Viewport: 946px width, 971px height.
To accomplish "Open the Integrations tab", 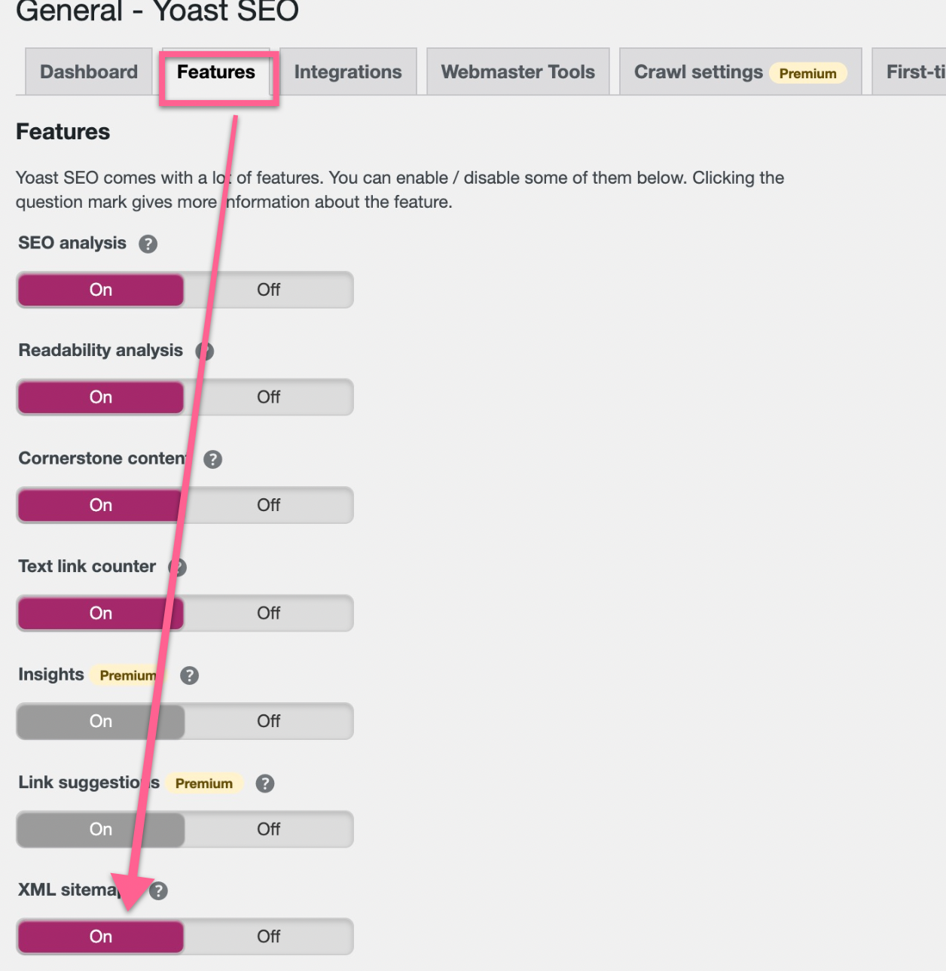I will [348, 72].
